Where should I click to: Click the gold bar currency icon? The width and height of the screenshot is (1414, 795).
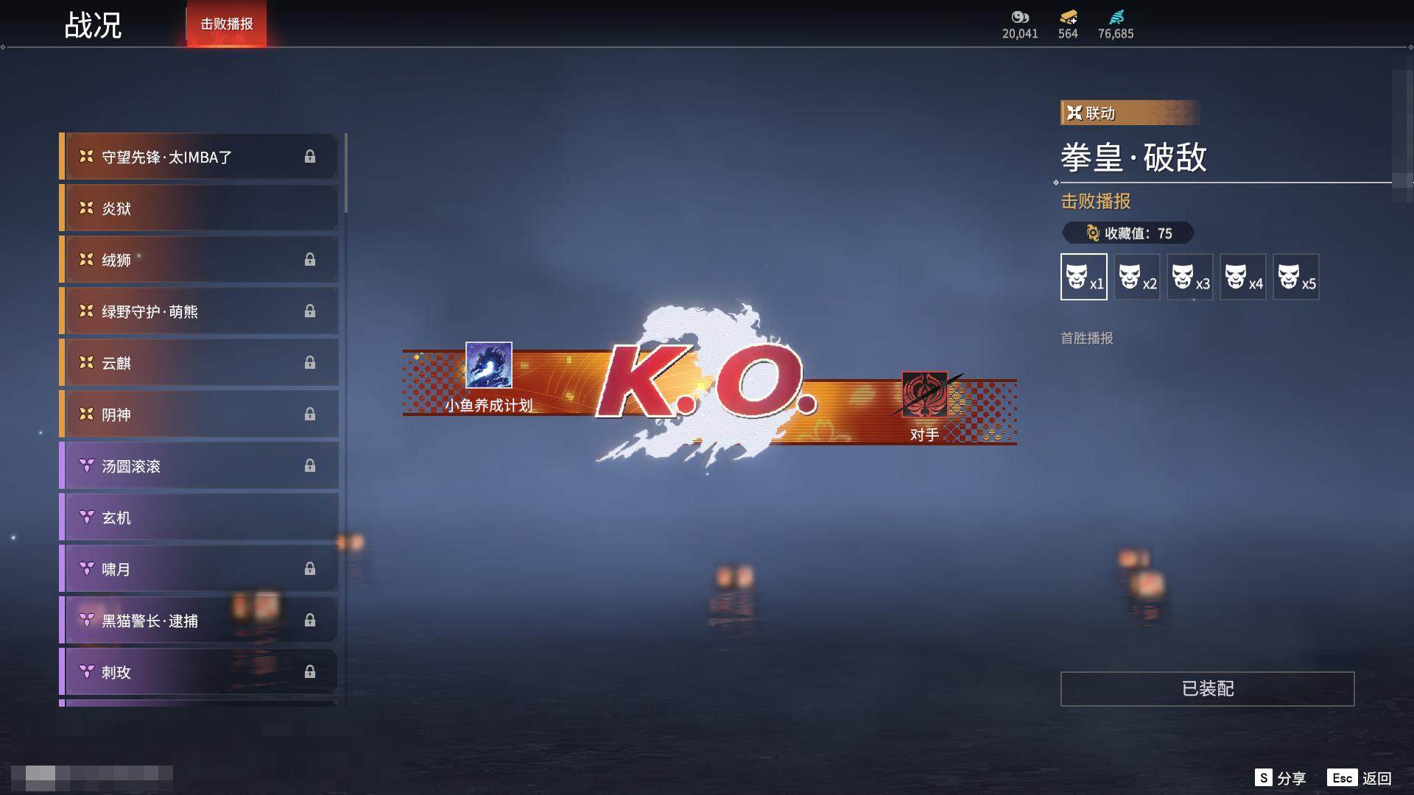(1068, 17)
